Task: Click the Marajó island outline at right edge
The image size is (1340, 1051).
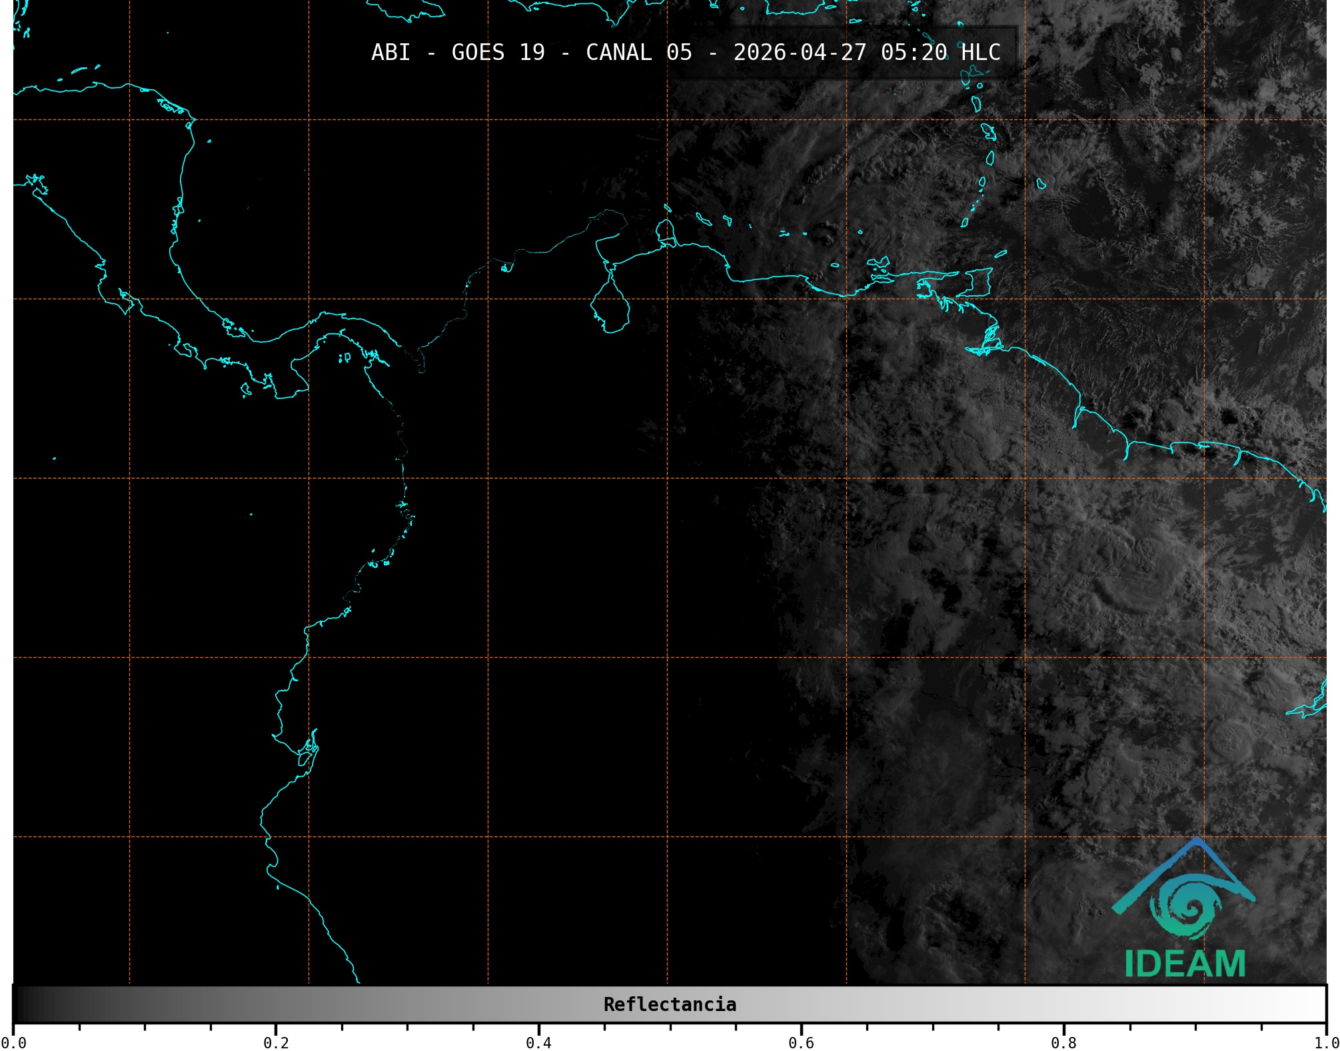Action: 1316,703
